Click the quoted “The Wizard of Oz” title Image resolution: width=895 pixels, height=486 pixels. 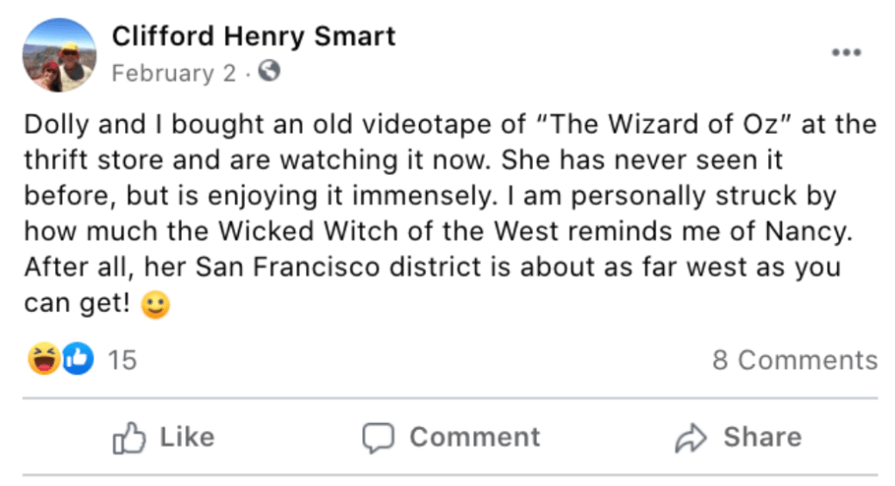656,124
